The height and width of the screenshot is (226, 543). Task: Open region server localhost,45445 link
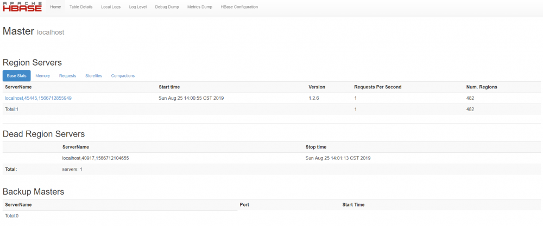(38, 98)
